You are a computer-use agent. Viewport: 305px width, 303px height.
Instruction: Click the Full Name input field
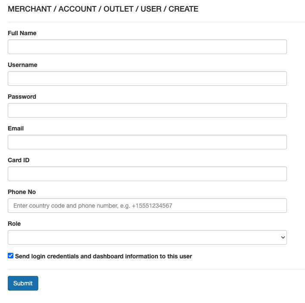pyautogui.click(x=147, y=47)
